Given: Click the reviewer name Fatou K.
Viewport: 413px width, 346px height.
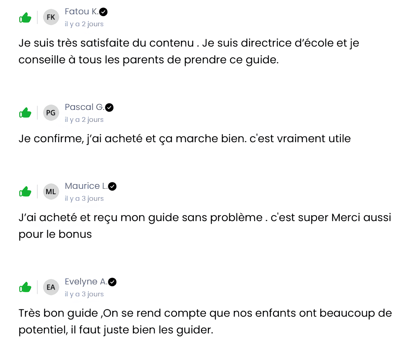Looking at the screenshot, I should click(81, 12).
